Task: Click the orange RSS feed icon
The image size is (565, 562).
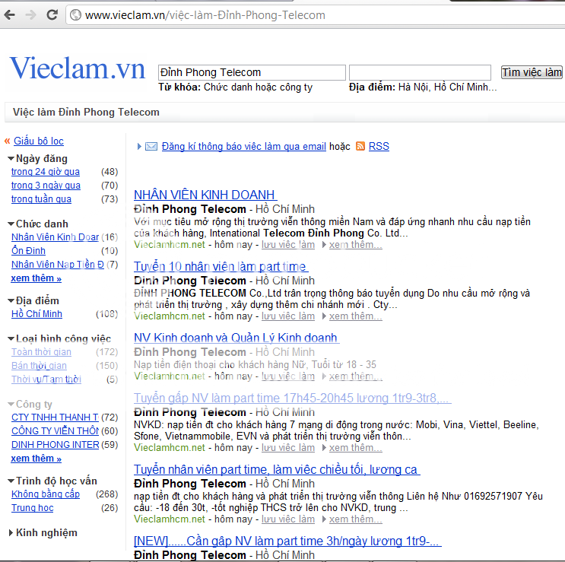Action: click(x=360, y=146)
